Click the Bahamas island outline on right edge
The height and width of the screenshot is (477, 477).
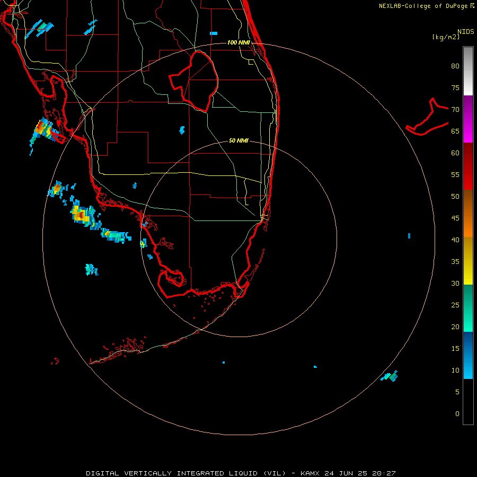[x=427, y=117]
